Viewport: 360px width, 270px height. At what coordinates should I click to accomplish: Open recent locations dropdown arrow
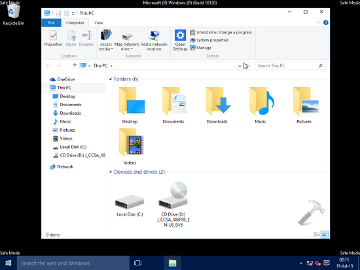click(67, 66)
